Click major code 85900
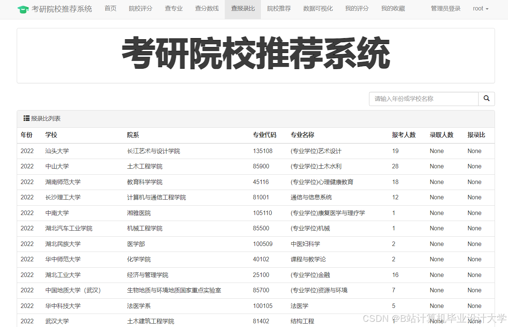Screen dimensions: 508x327 click(x=261, y=166)
